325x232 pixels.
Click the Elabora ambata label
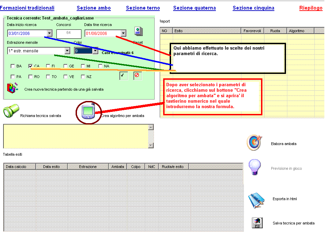pyautogui.click(x=284, y=144)
